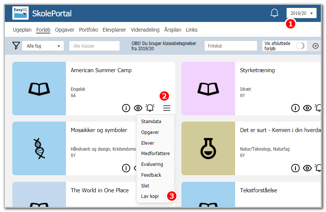Open the Opgaver tab
The image size is (326, 212).
click(65, 30)
